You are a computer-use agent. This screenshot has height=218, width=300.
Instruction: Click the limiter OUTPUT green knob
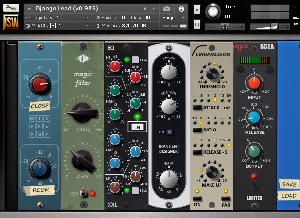pyautogui.click(x=254, y=151)
